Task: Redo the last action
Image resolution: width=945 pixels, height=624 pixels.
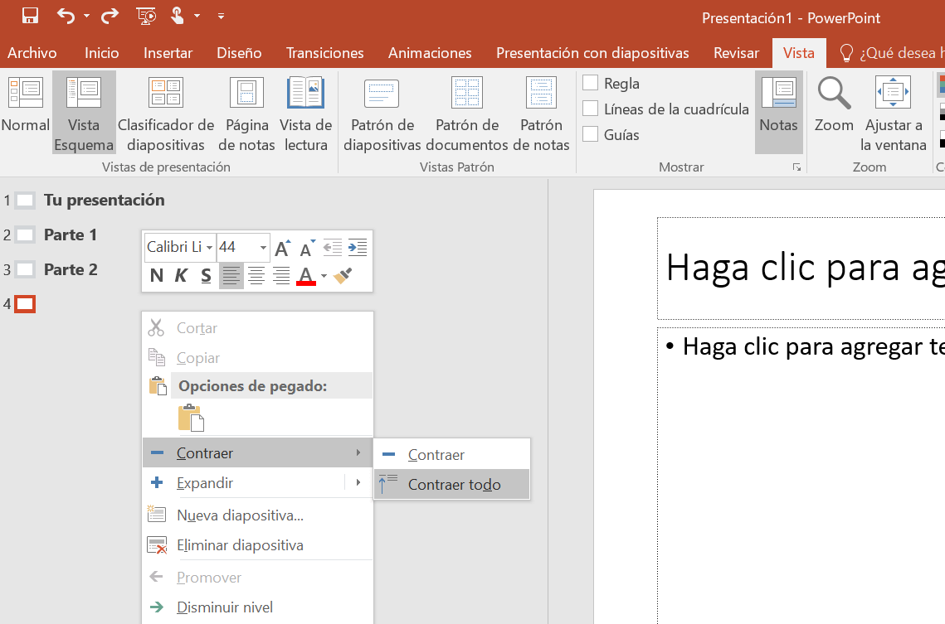Action: click(x=110, y=16)
